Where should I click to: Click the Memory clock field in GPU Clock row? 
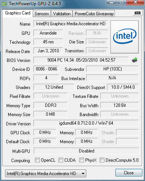87,132
